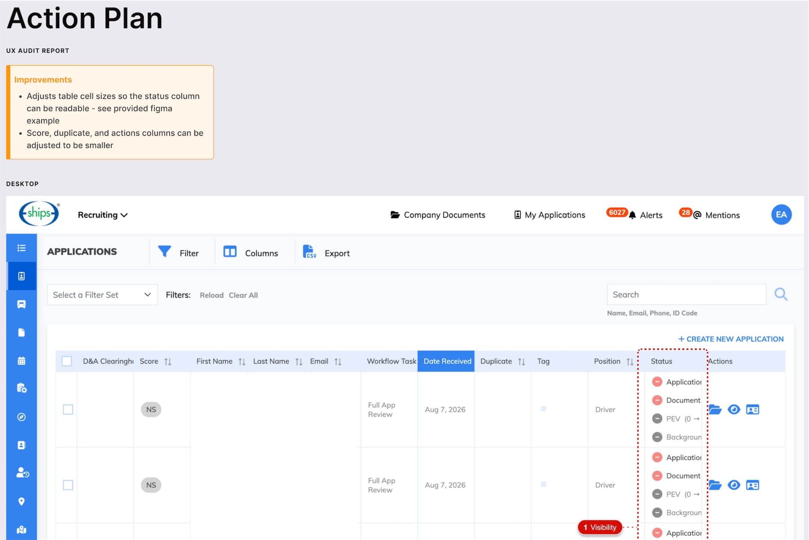Click Create New Application link
809x540 pixels.
pyautogui.click(x=731, y=339)
